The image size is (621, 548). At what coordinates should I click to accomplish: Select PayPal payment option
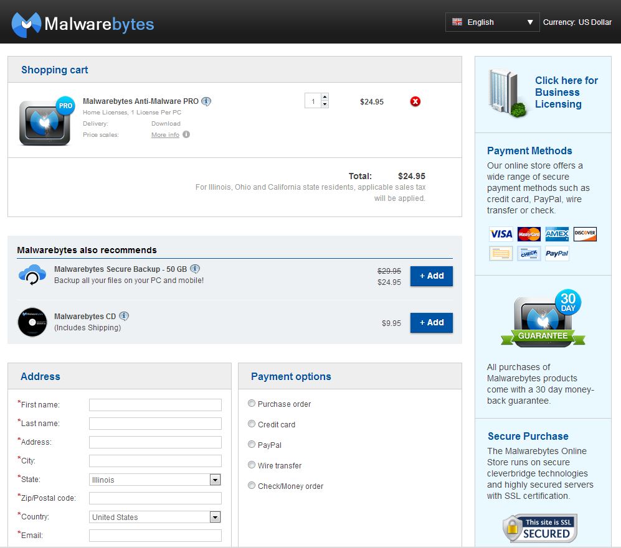tap(252, 444)
